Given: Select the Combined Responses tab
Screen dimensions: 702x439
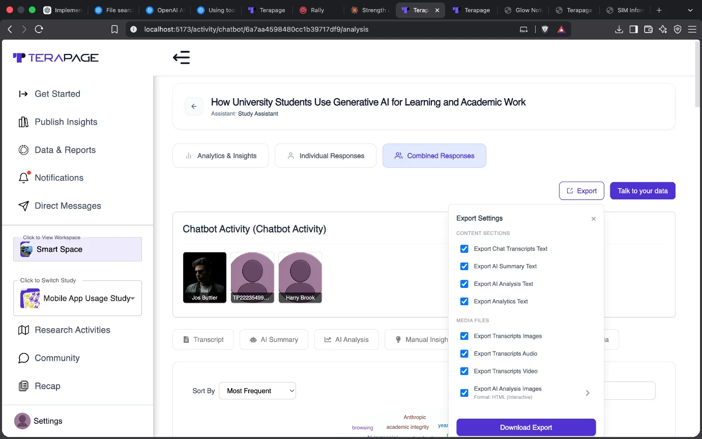Looking at the screenshot, I should point(434,156).
